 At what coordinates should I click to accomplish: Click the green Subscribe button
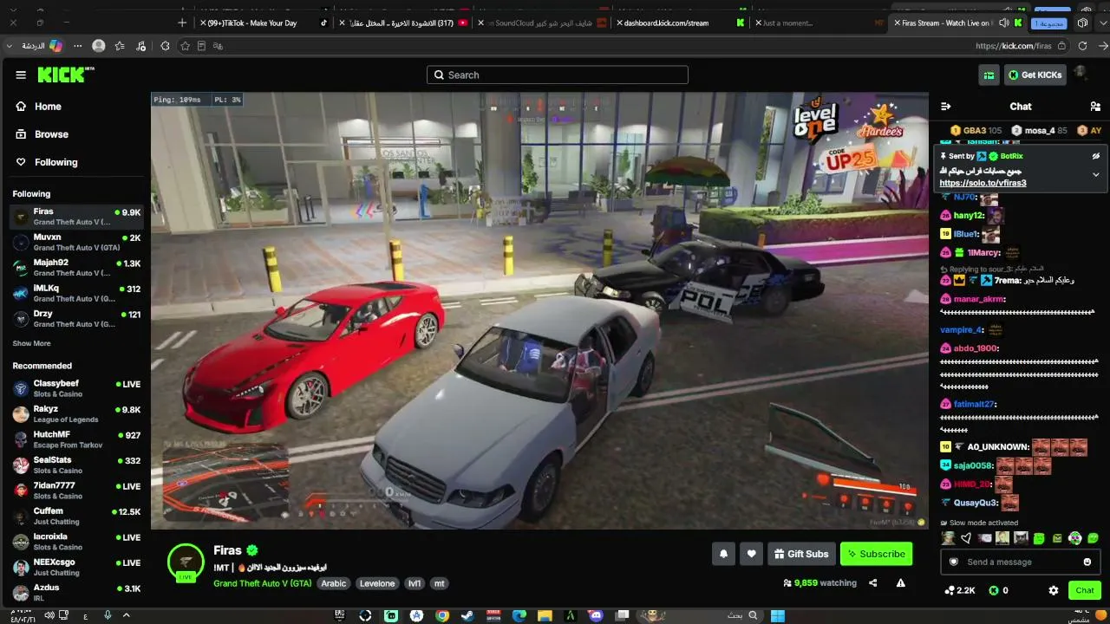tap(876, 554)
